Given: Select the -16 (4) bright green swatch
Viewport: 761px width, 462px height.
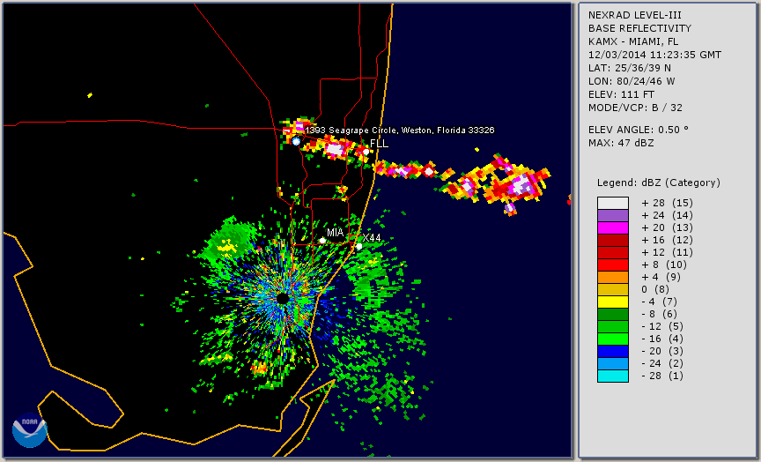Looking at the screenshot, I should tap(613, 339).
